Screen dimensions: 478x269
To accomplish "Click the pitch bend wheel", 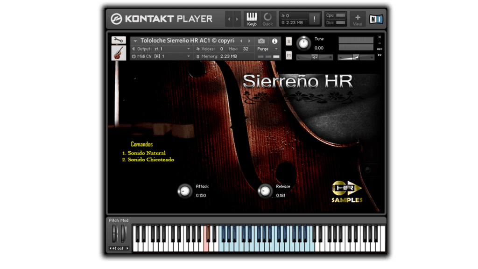I will click(x=114, y=234).
